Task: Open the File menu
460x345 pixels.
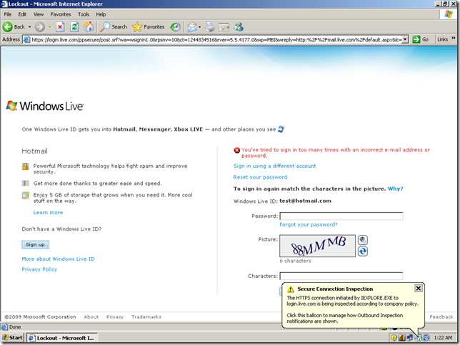Action: point(8,14)
